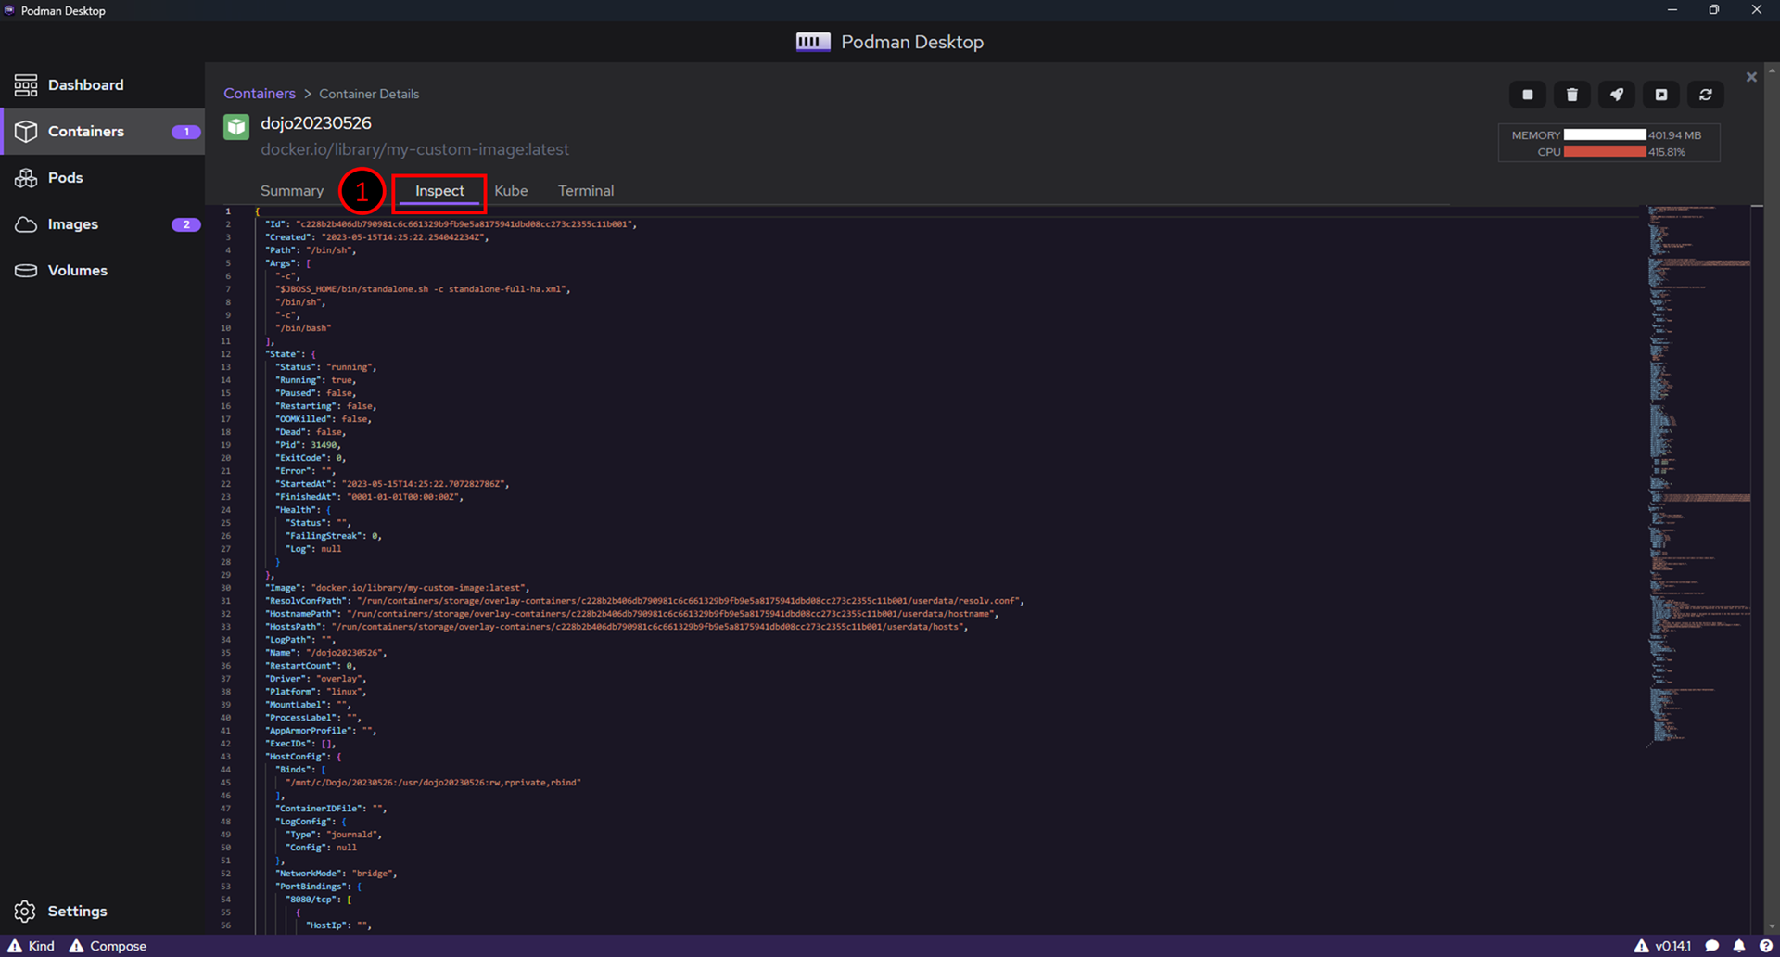The width and height of the screenshot is (1780, 957).
Task: Click the red CPU usage bar
Action: click(1605, 152)
